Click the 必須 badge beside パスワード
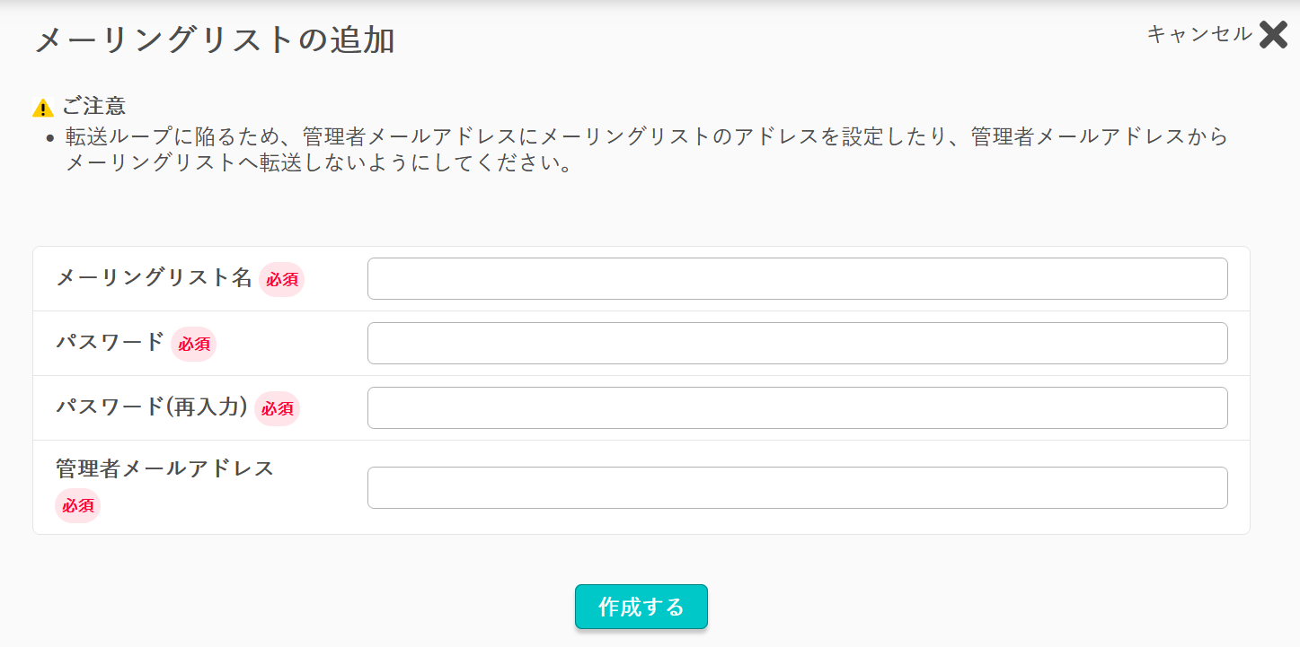The image size is (1300, 647). [x=194, y=345]
